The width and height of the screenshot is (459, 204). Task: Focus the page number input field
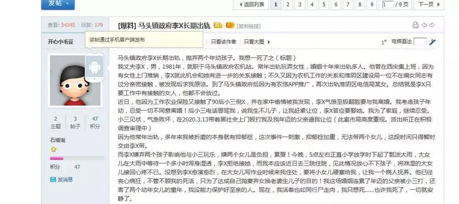coord(387,5)
